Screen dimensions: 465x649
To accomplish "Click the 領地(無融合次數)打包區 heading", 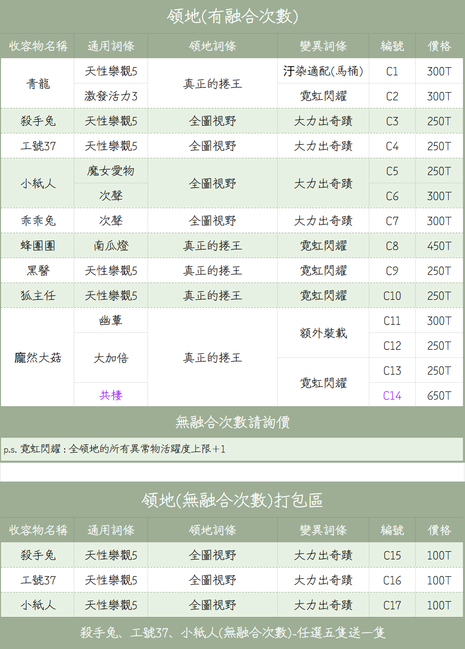I will pos(232,500).
